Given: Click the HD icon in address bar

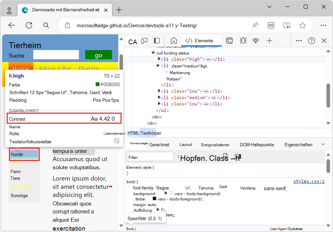Looking at the screenshot, I should coord(271,26).
